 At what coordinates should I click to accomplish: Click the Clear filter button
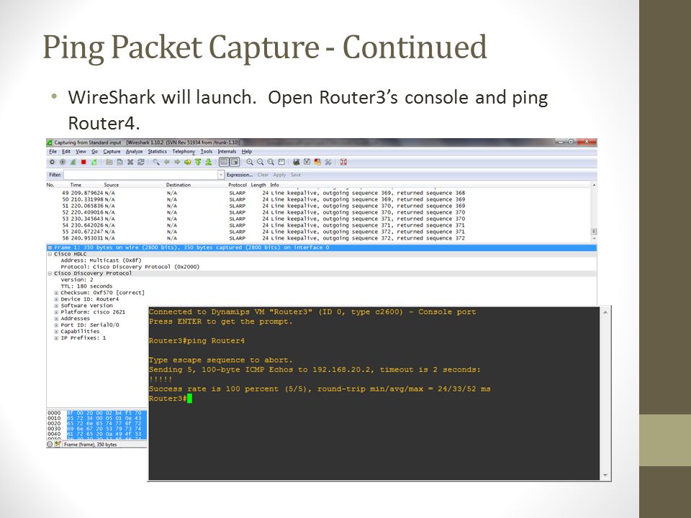(263, 175)
